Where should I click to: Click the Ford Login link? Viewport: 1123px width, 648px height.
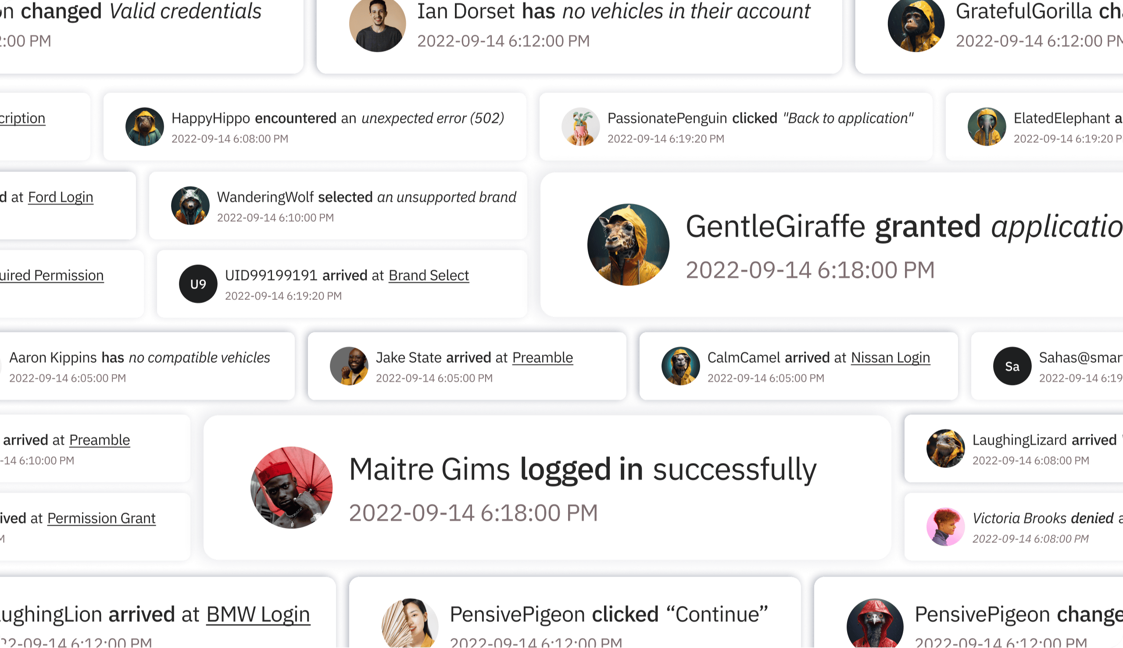tap(61, 197)
